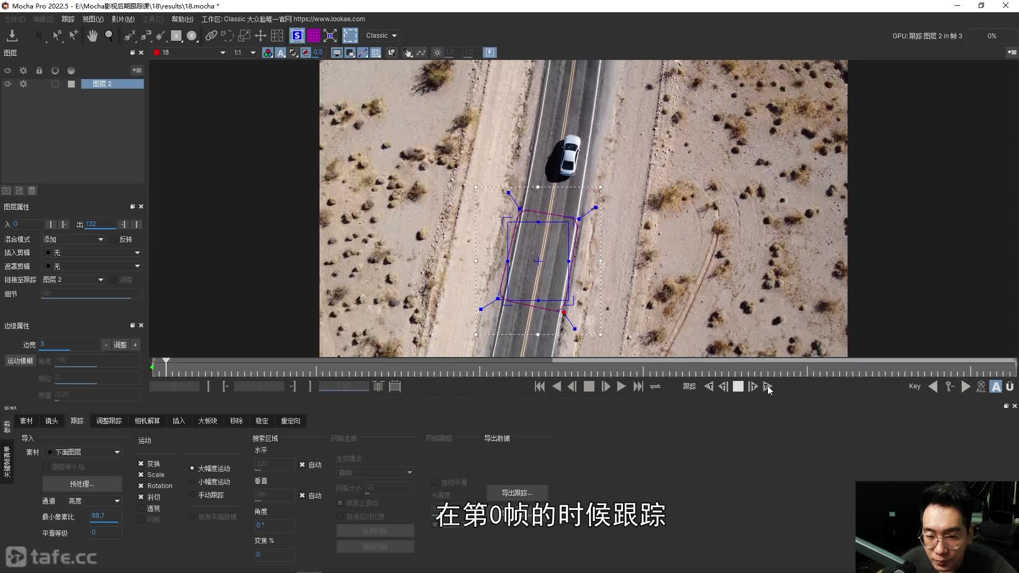Click the 运动模糊 button
1019x573 pixels.
pyautogui.click(x=20, y=361)
